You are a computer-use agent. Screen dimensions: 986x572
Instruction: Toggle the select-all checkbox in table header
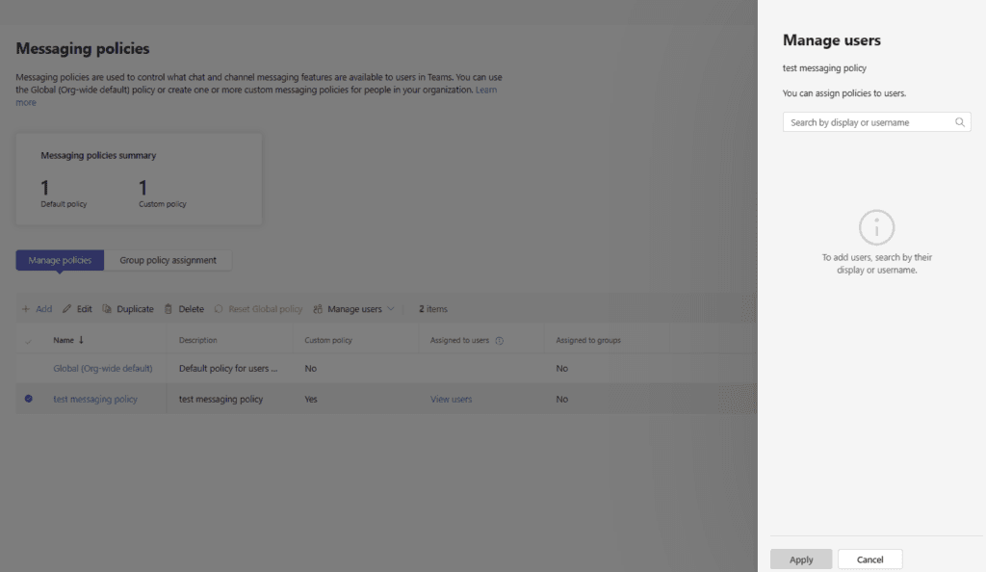tap(28, 341)
